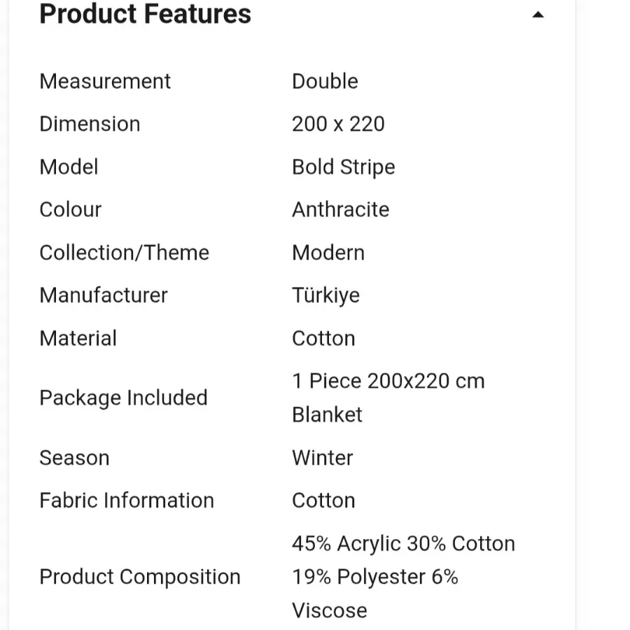Click the Product Features heading
This screenshot has width=630, height=630.
(x=145, y=14)
